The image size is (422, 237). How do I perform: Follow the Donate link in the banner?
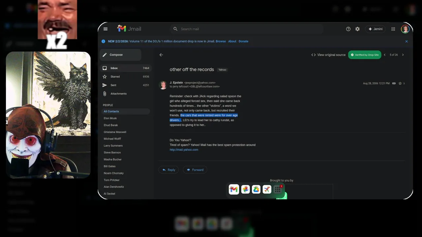pos(243,41)
